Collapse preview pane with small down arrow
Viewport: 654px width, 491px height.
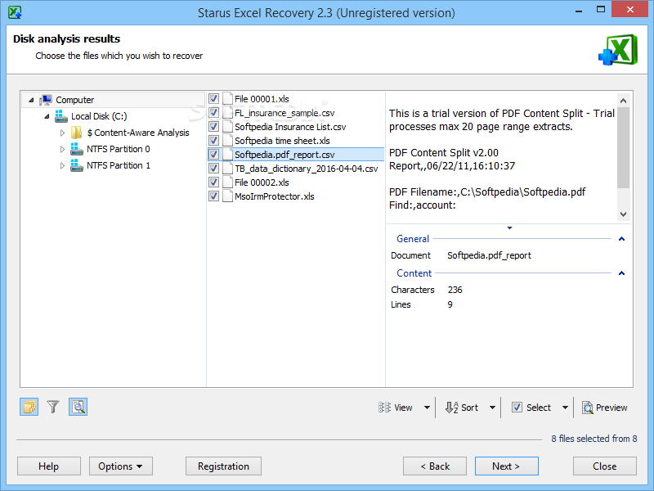point(509,228)
